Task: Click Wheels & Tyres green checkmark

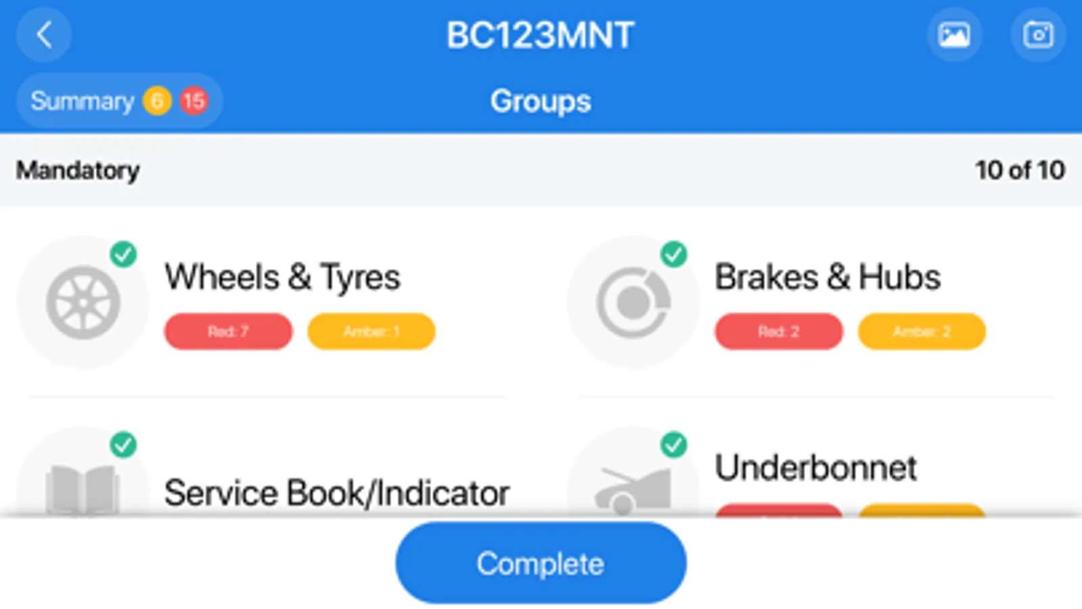Action: (123, 254)
